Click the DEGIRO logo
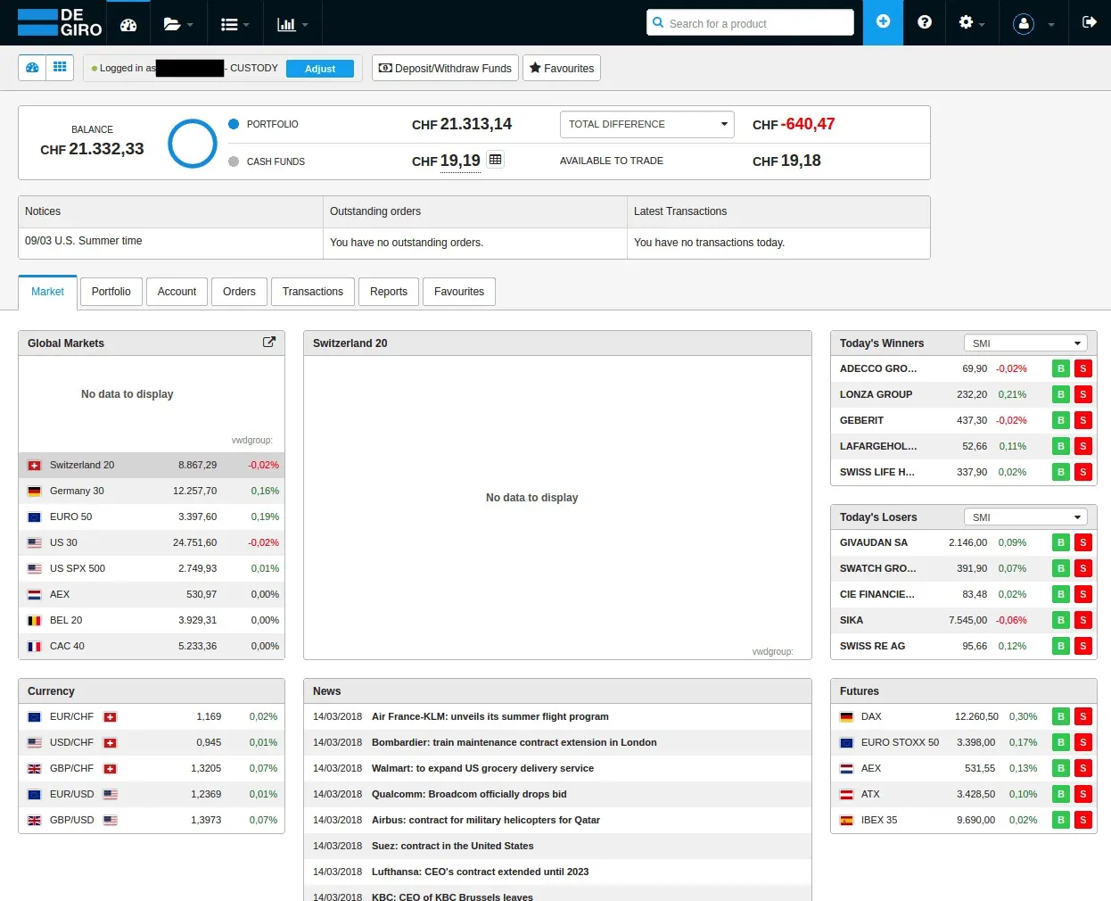The height and width of the screenshot is (901, 1111). click(x=60, y=22)
